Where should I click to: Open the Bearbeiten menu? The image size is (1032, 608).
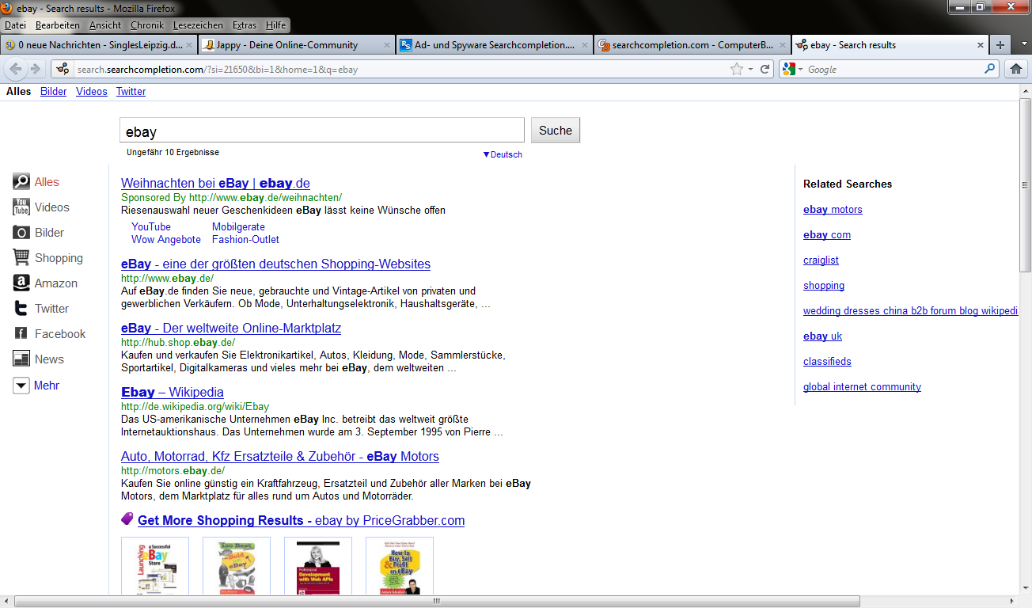point(58,25)
